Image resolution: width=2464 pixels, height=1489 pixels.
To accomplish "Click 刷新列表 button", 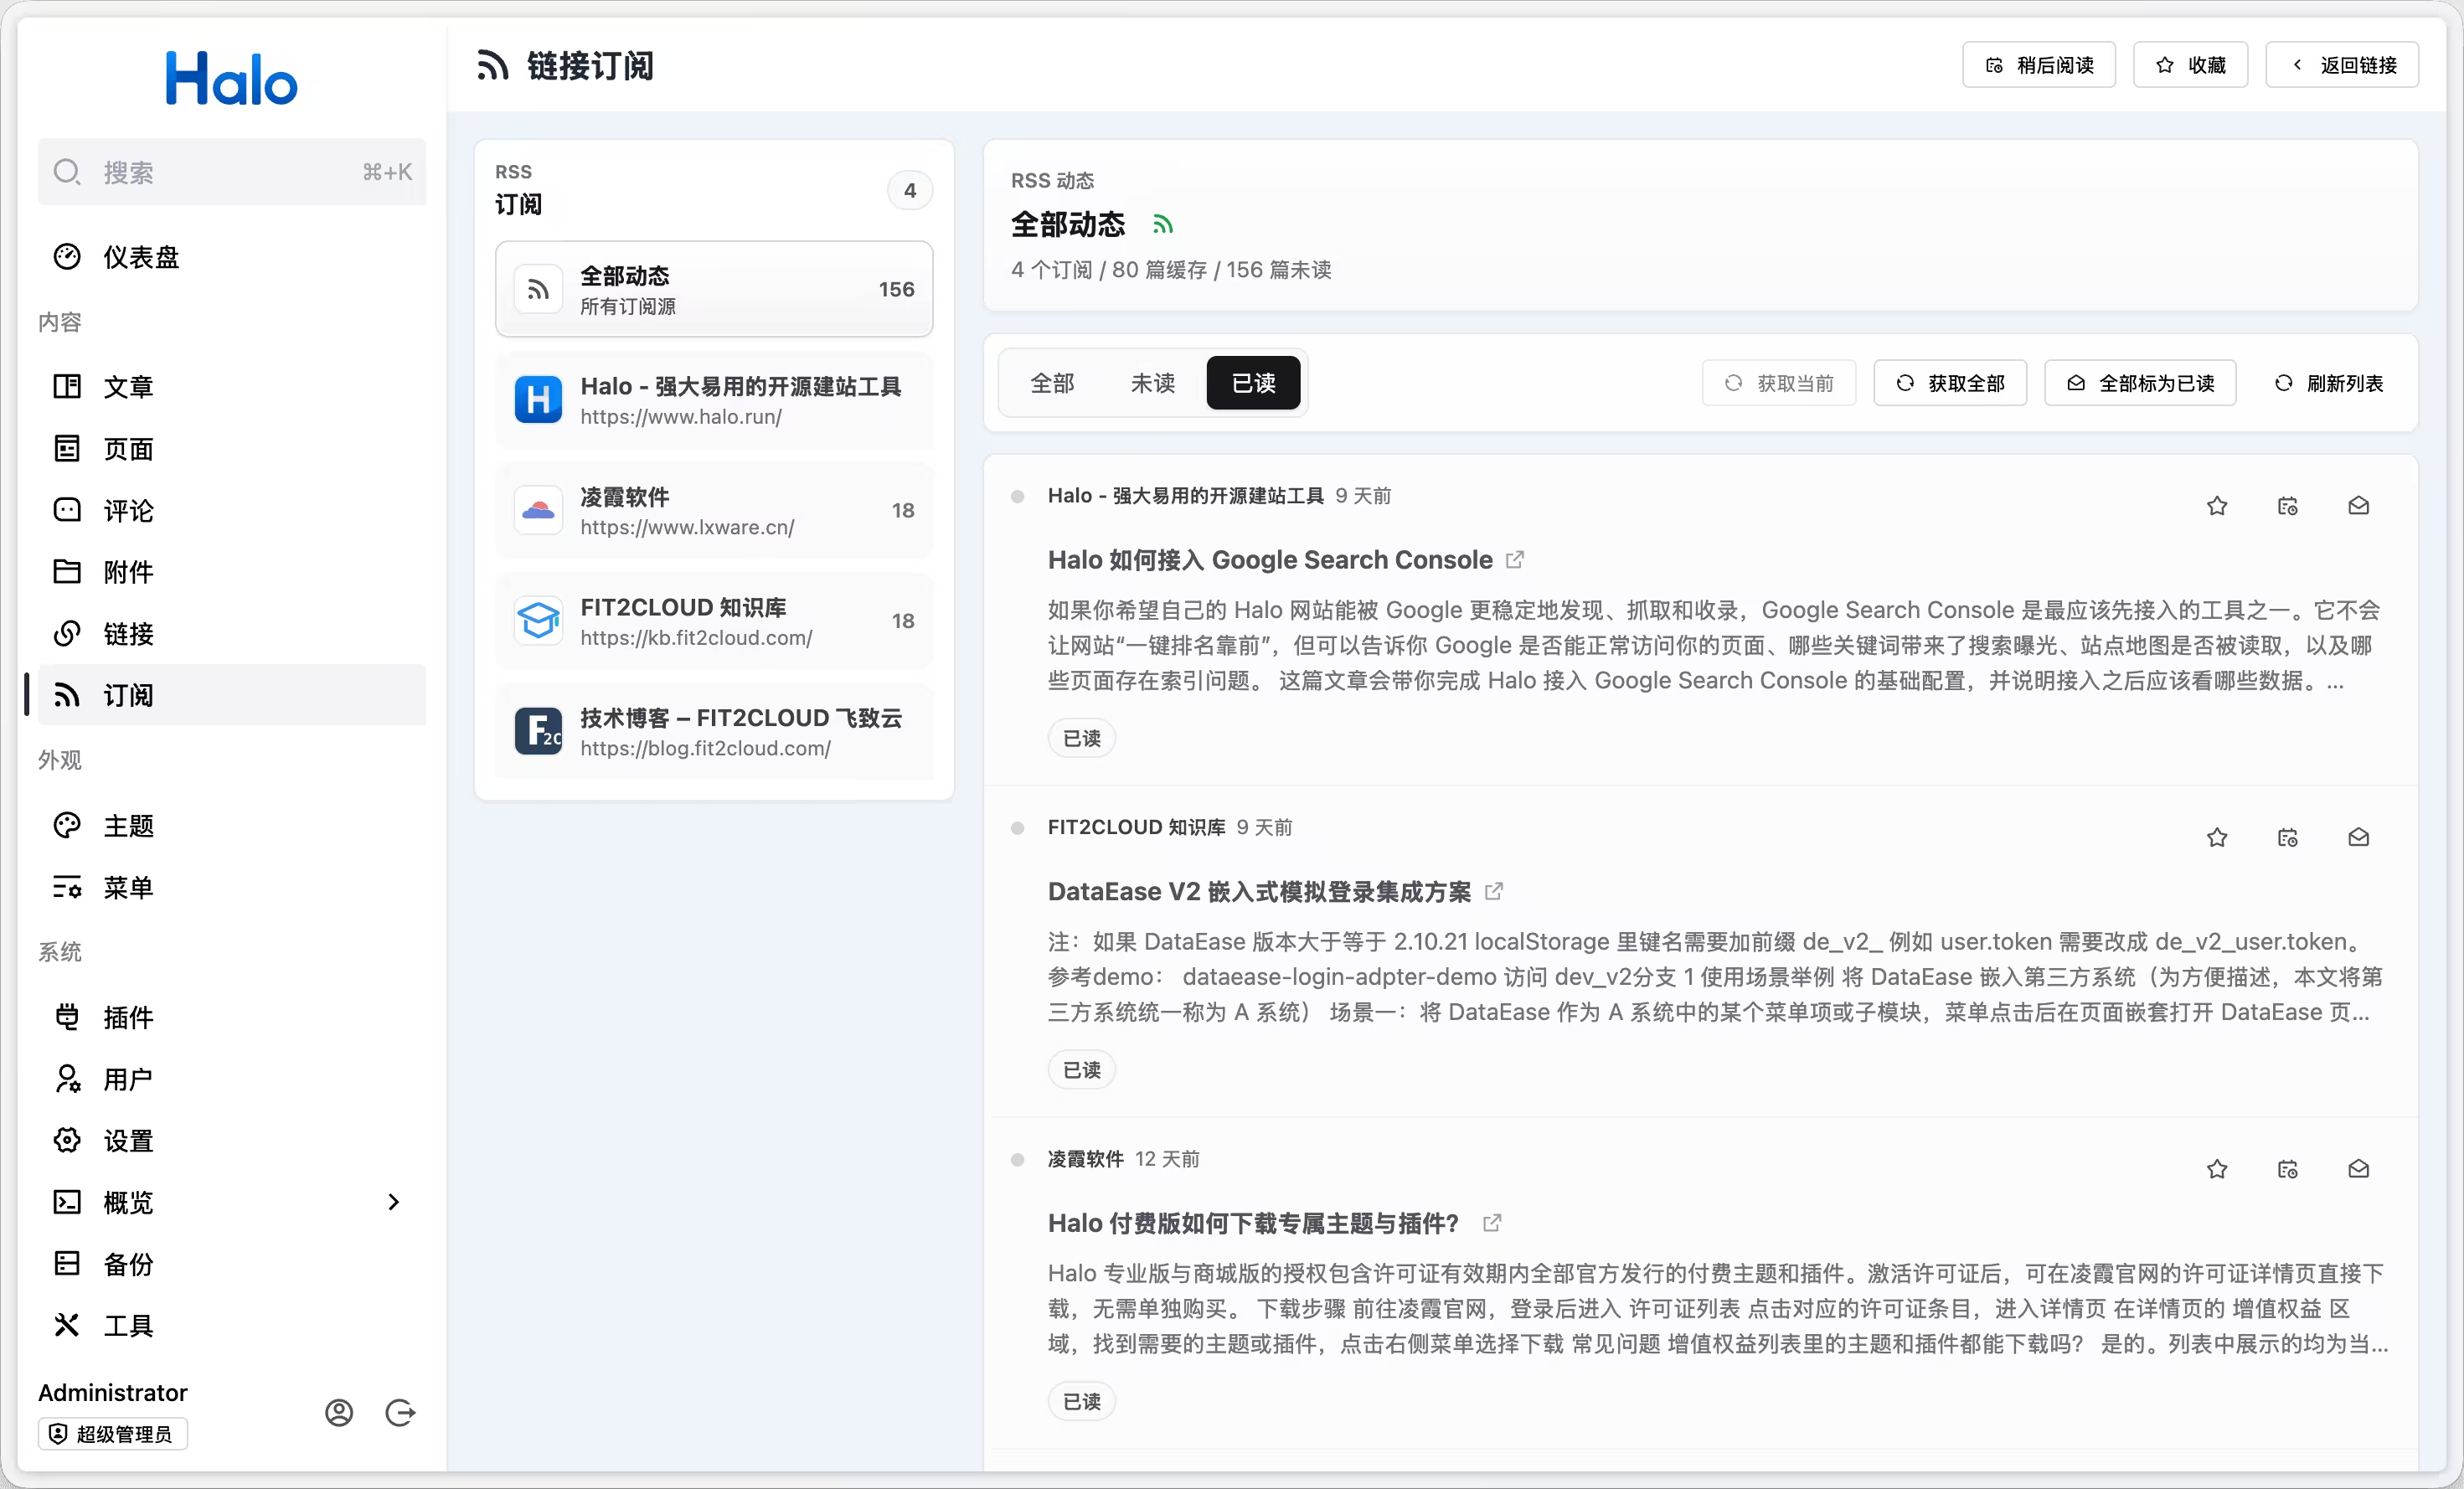I will point(2329,383).
